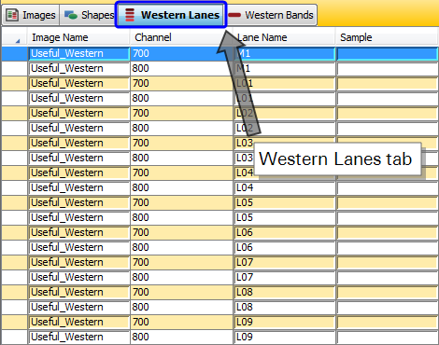Click the Images tab spreadsheet icon
Screen dimensions: 439x345
(x=12, y=15)
